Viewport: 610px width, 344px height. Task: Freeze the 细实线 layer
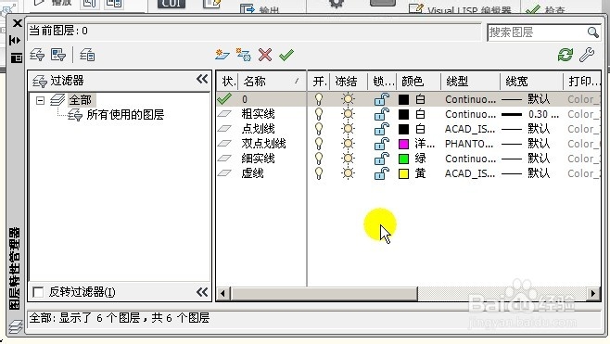pos(348,159)
